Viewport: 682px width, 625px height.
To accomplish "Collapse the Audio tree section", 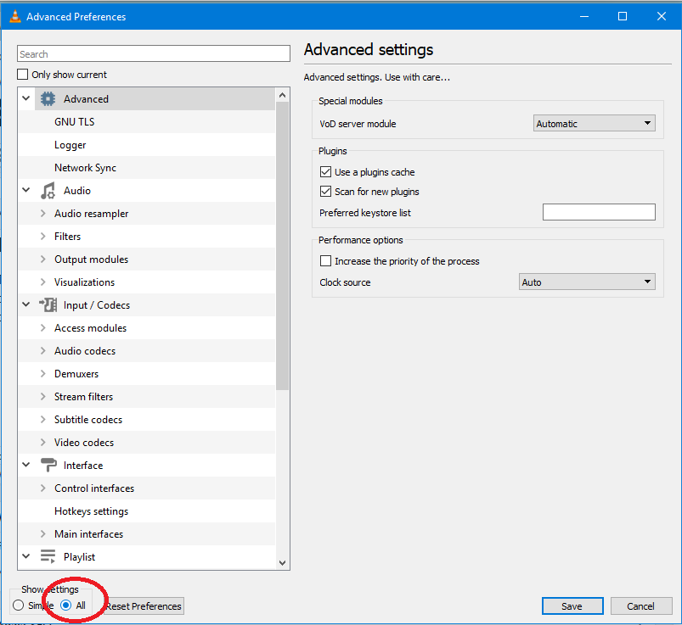I will [x=26, y=190].
